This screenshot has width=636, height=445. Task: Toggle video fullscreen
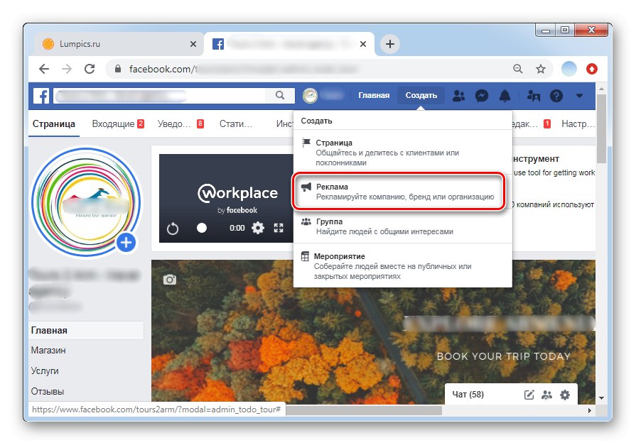(x=279, y=228)
